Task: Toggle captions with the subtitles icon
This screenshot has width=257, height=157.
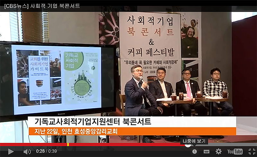Action: pos(206,152)
